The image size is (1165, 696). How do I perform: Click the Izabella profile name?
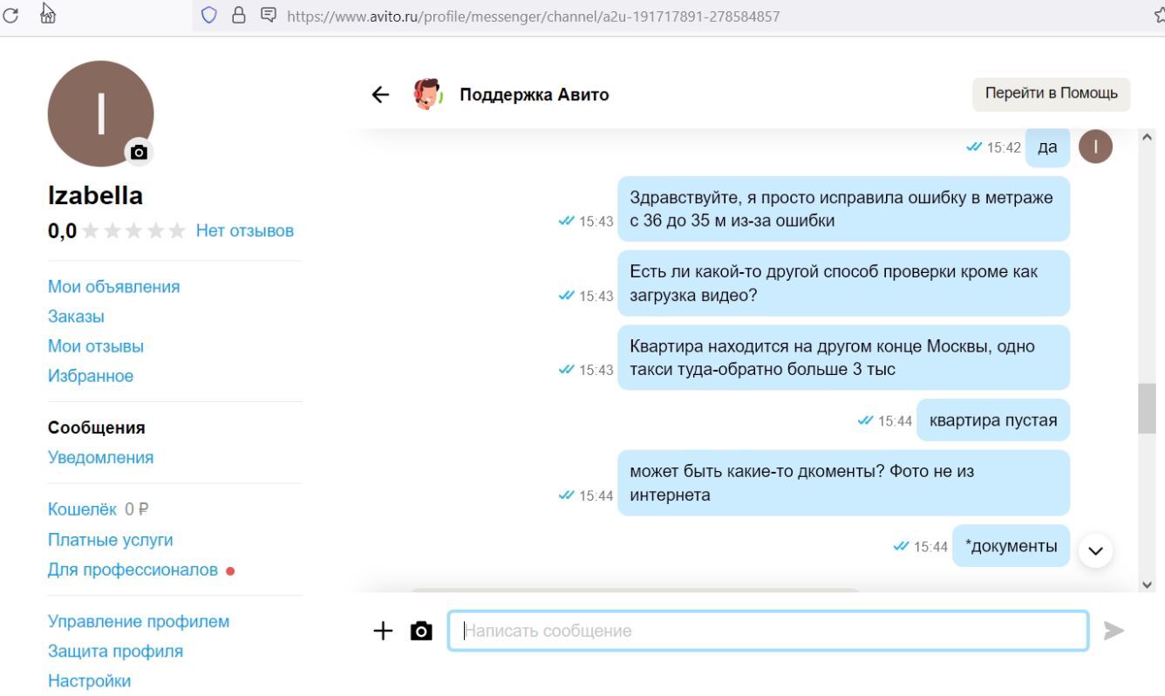click(x=95, y=195)
